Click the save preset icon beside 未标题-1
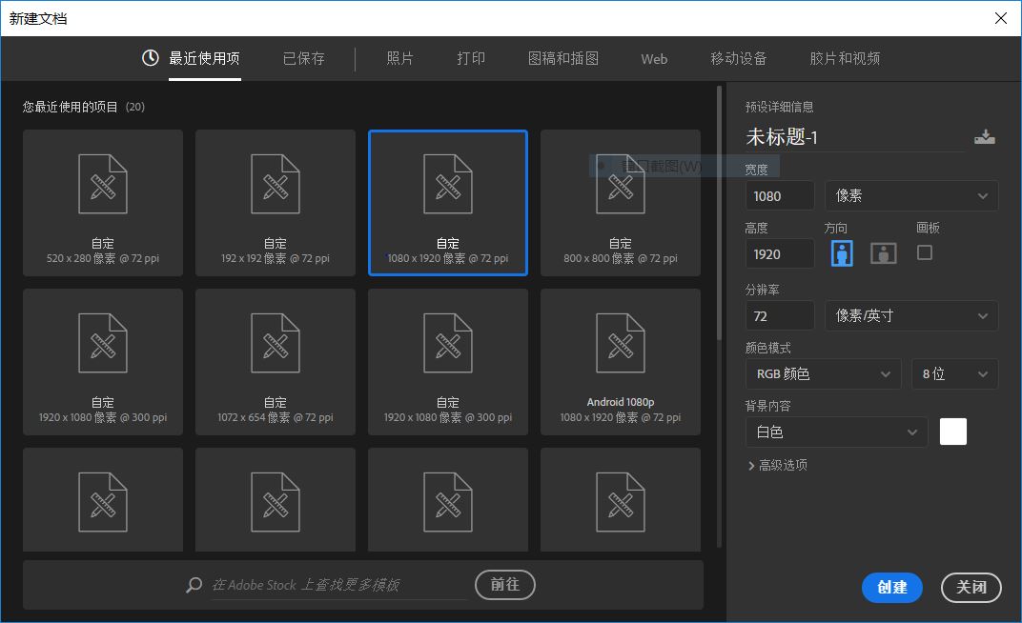The image size is (1022, 623). click(985, 136)
